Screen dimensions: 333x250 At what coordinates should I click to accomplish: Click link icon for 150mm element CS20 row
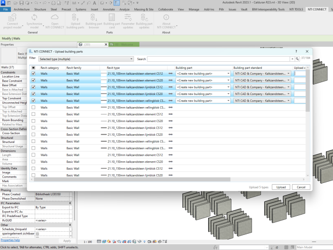[x=171, y=162]
